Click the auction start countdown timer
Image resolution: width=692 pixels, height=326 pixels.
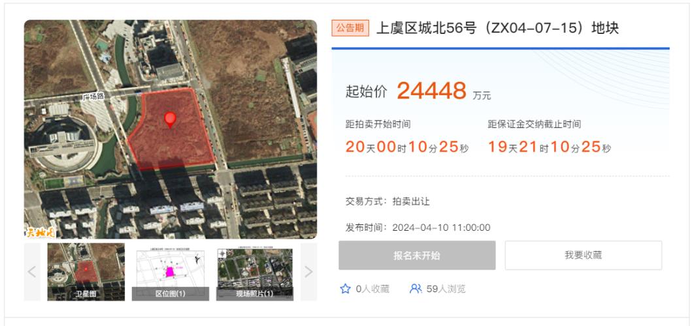407,147
